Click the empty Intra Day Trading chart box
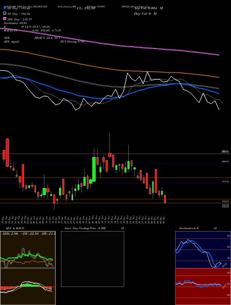The height and width of the screenshot is (305, 231). click(x=92, y=259)
